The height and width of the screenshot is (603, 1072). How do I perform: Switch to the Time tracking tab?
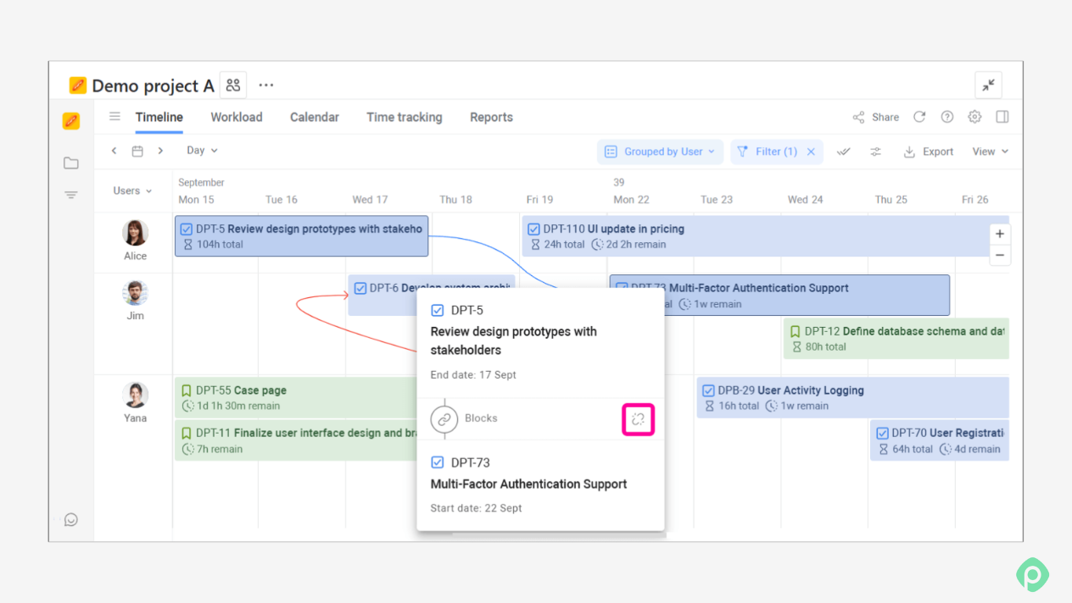click(405, 117)
